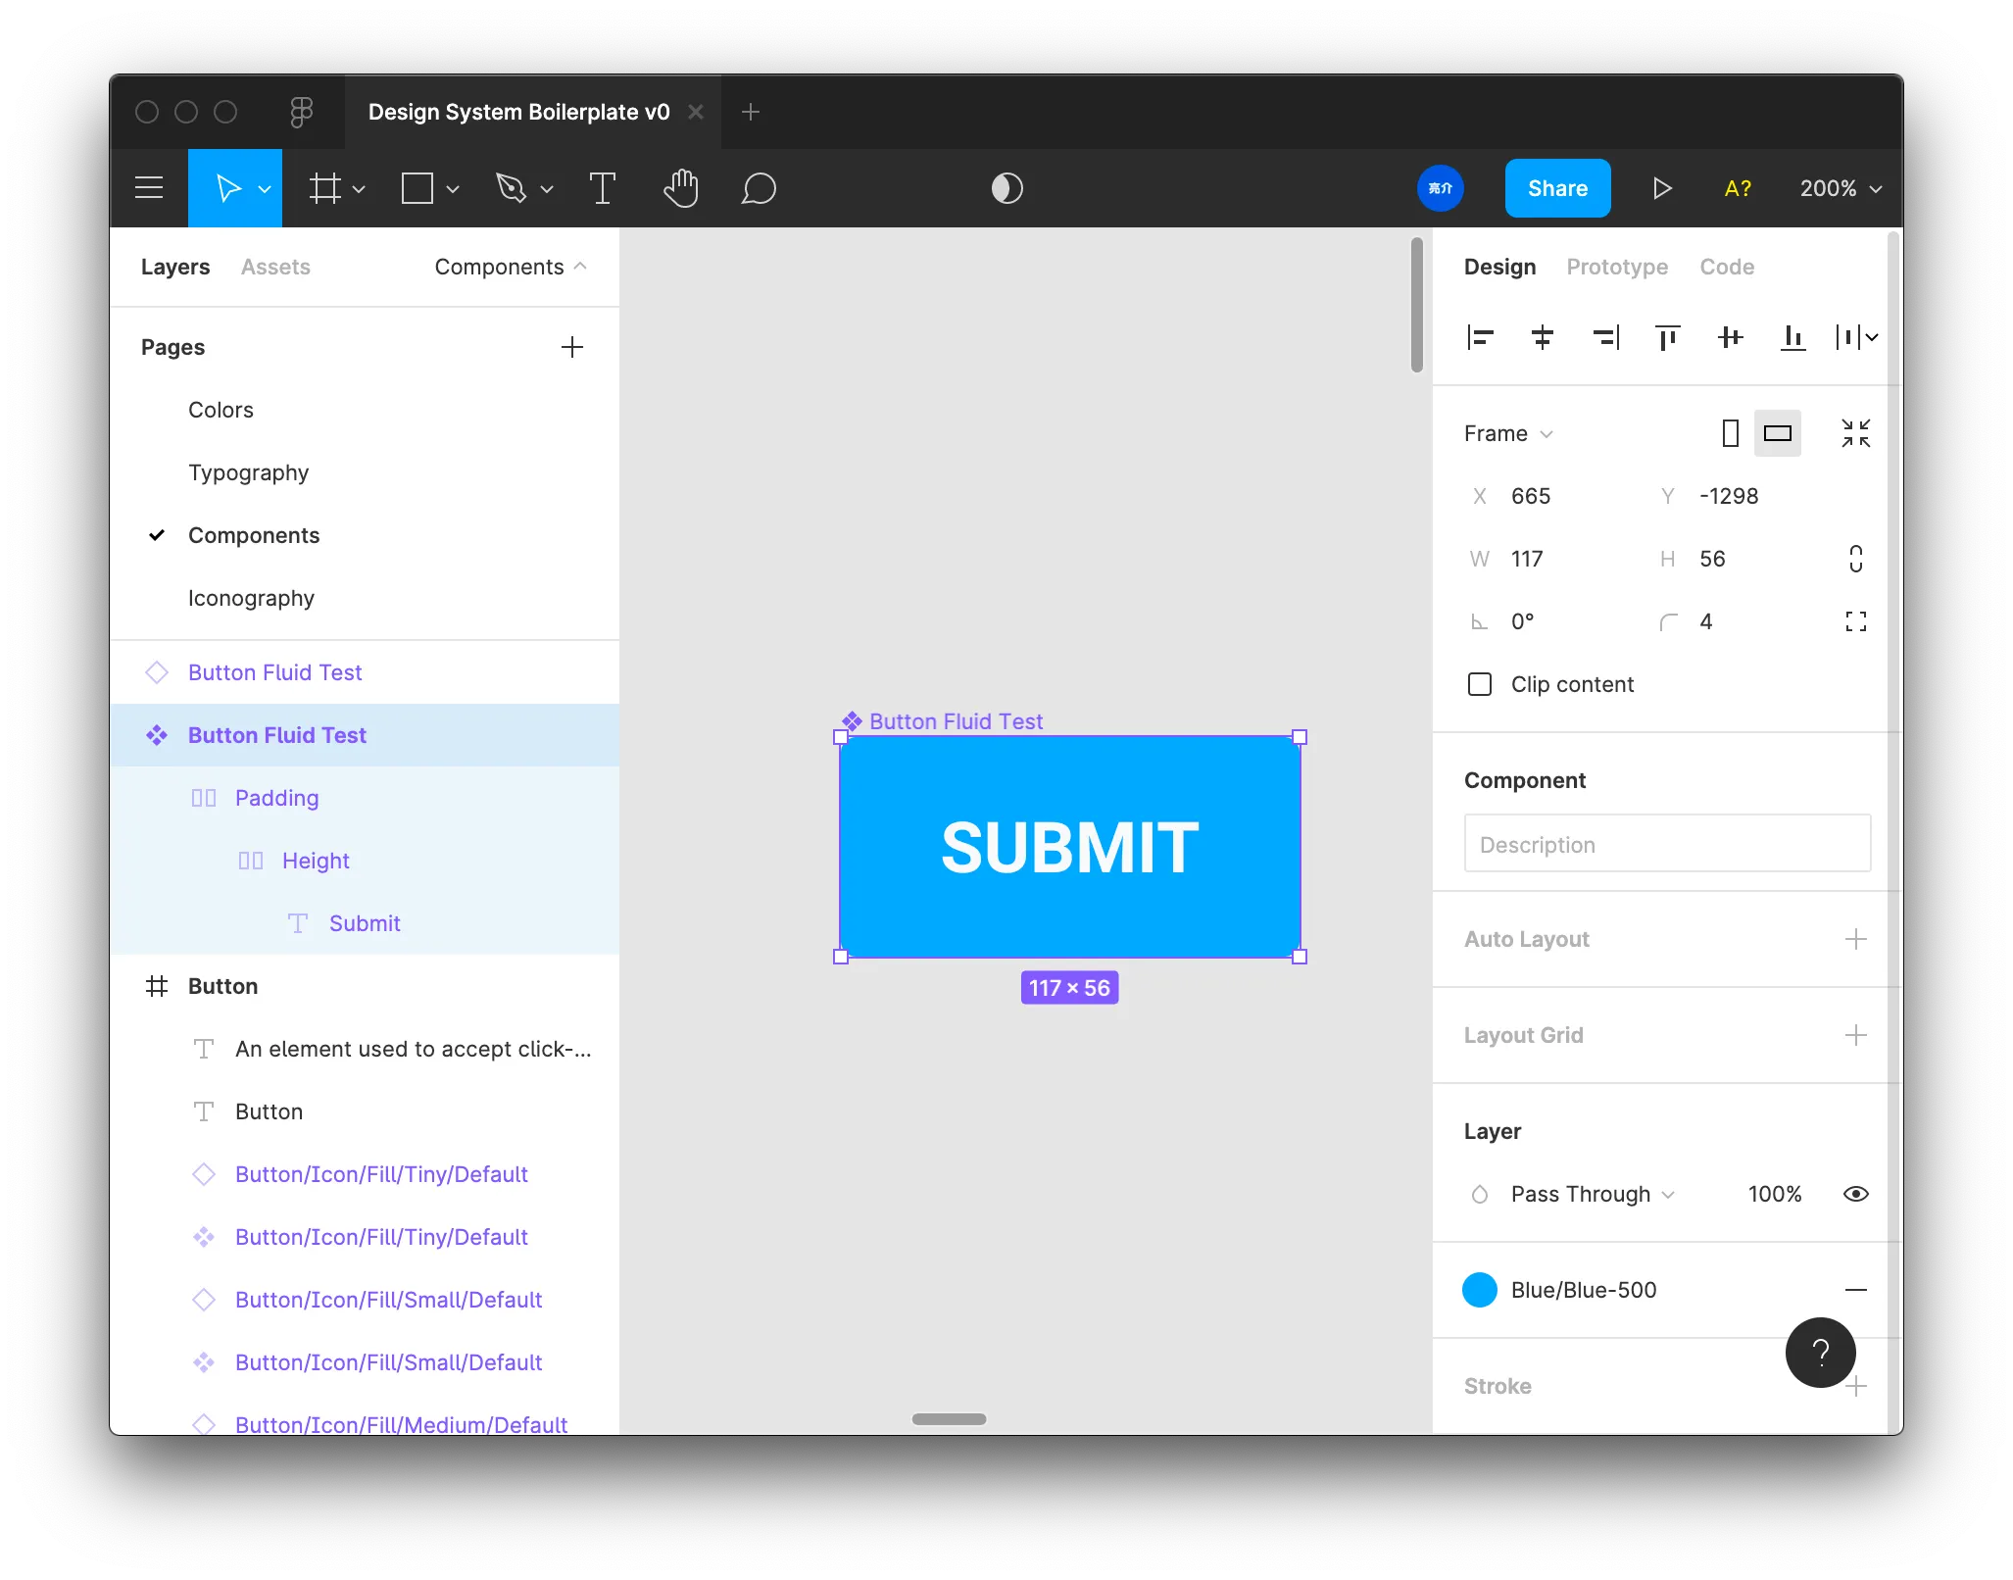Screen dimensions: 2013x1580
Task: Add Auto Layout with plus icon
Action: click(x=1856, y=939)
